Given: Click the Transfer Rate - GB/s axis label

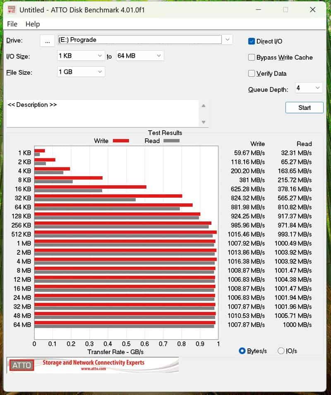Looking at the screenshot, I should coord(115,352).
